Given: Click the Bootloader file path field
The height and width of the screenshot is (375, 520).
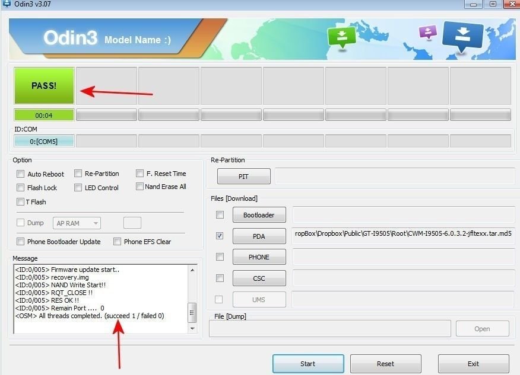Looking at the screenshot, I should 404,214.
